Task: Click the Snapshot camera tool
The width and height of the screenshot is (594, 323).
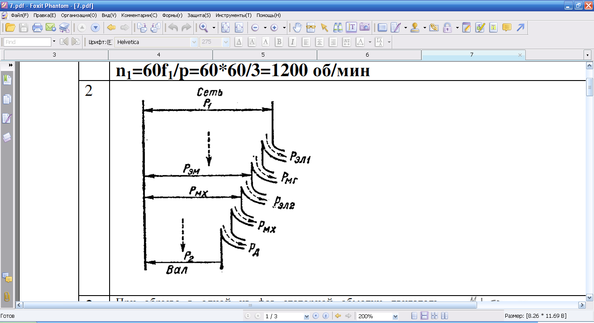Action: pos(365,28)
